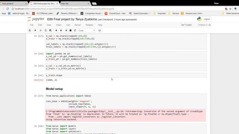Click the pink FutureWarning output area

point(125,115)
